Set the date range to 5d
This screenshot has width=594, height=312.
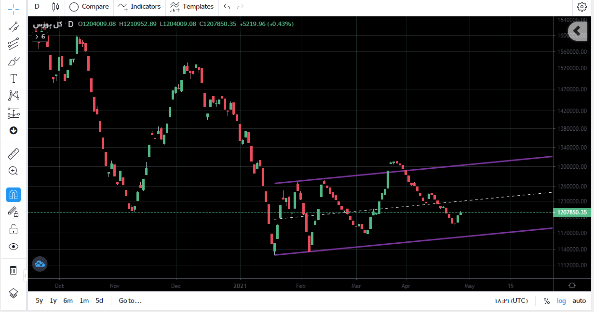(x=99, y=301)
